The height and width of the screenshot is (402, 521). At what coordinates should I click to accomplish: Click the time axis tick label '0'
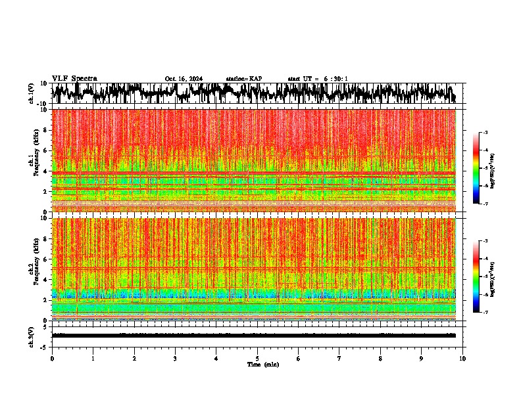[x=52, y=359]
